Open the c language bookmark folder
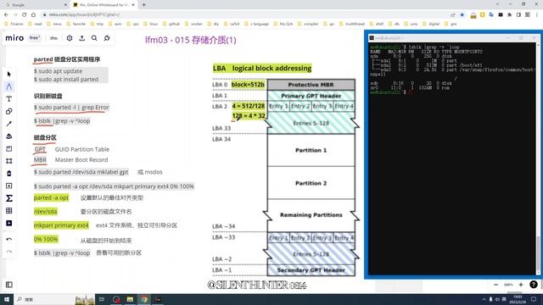 [256, 24]
